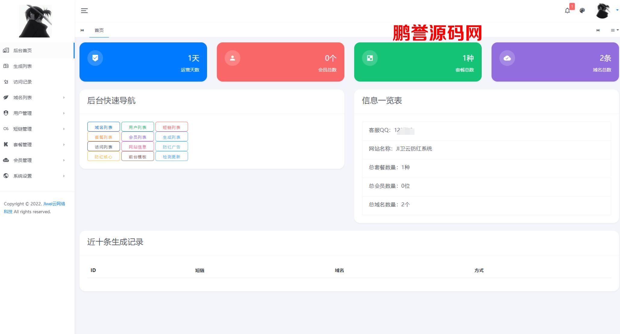Click the 1天 运营天数 value

(x=193, y=58)
